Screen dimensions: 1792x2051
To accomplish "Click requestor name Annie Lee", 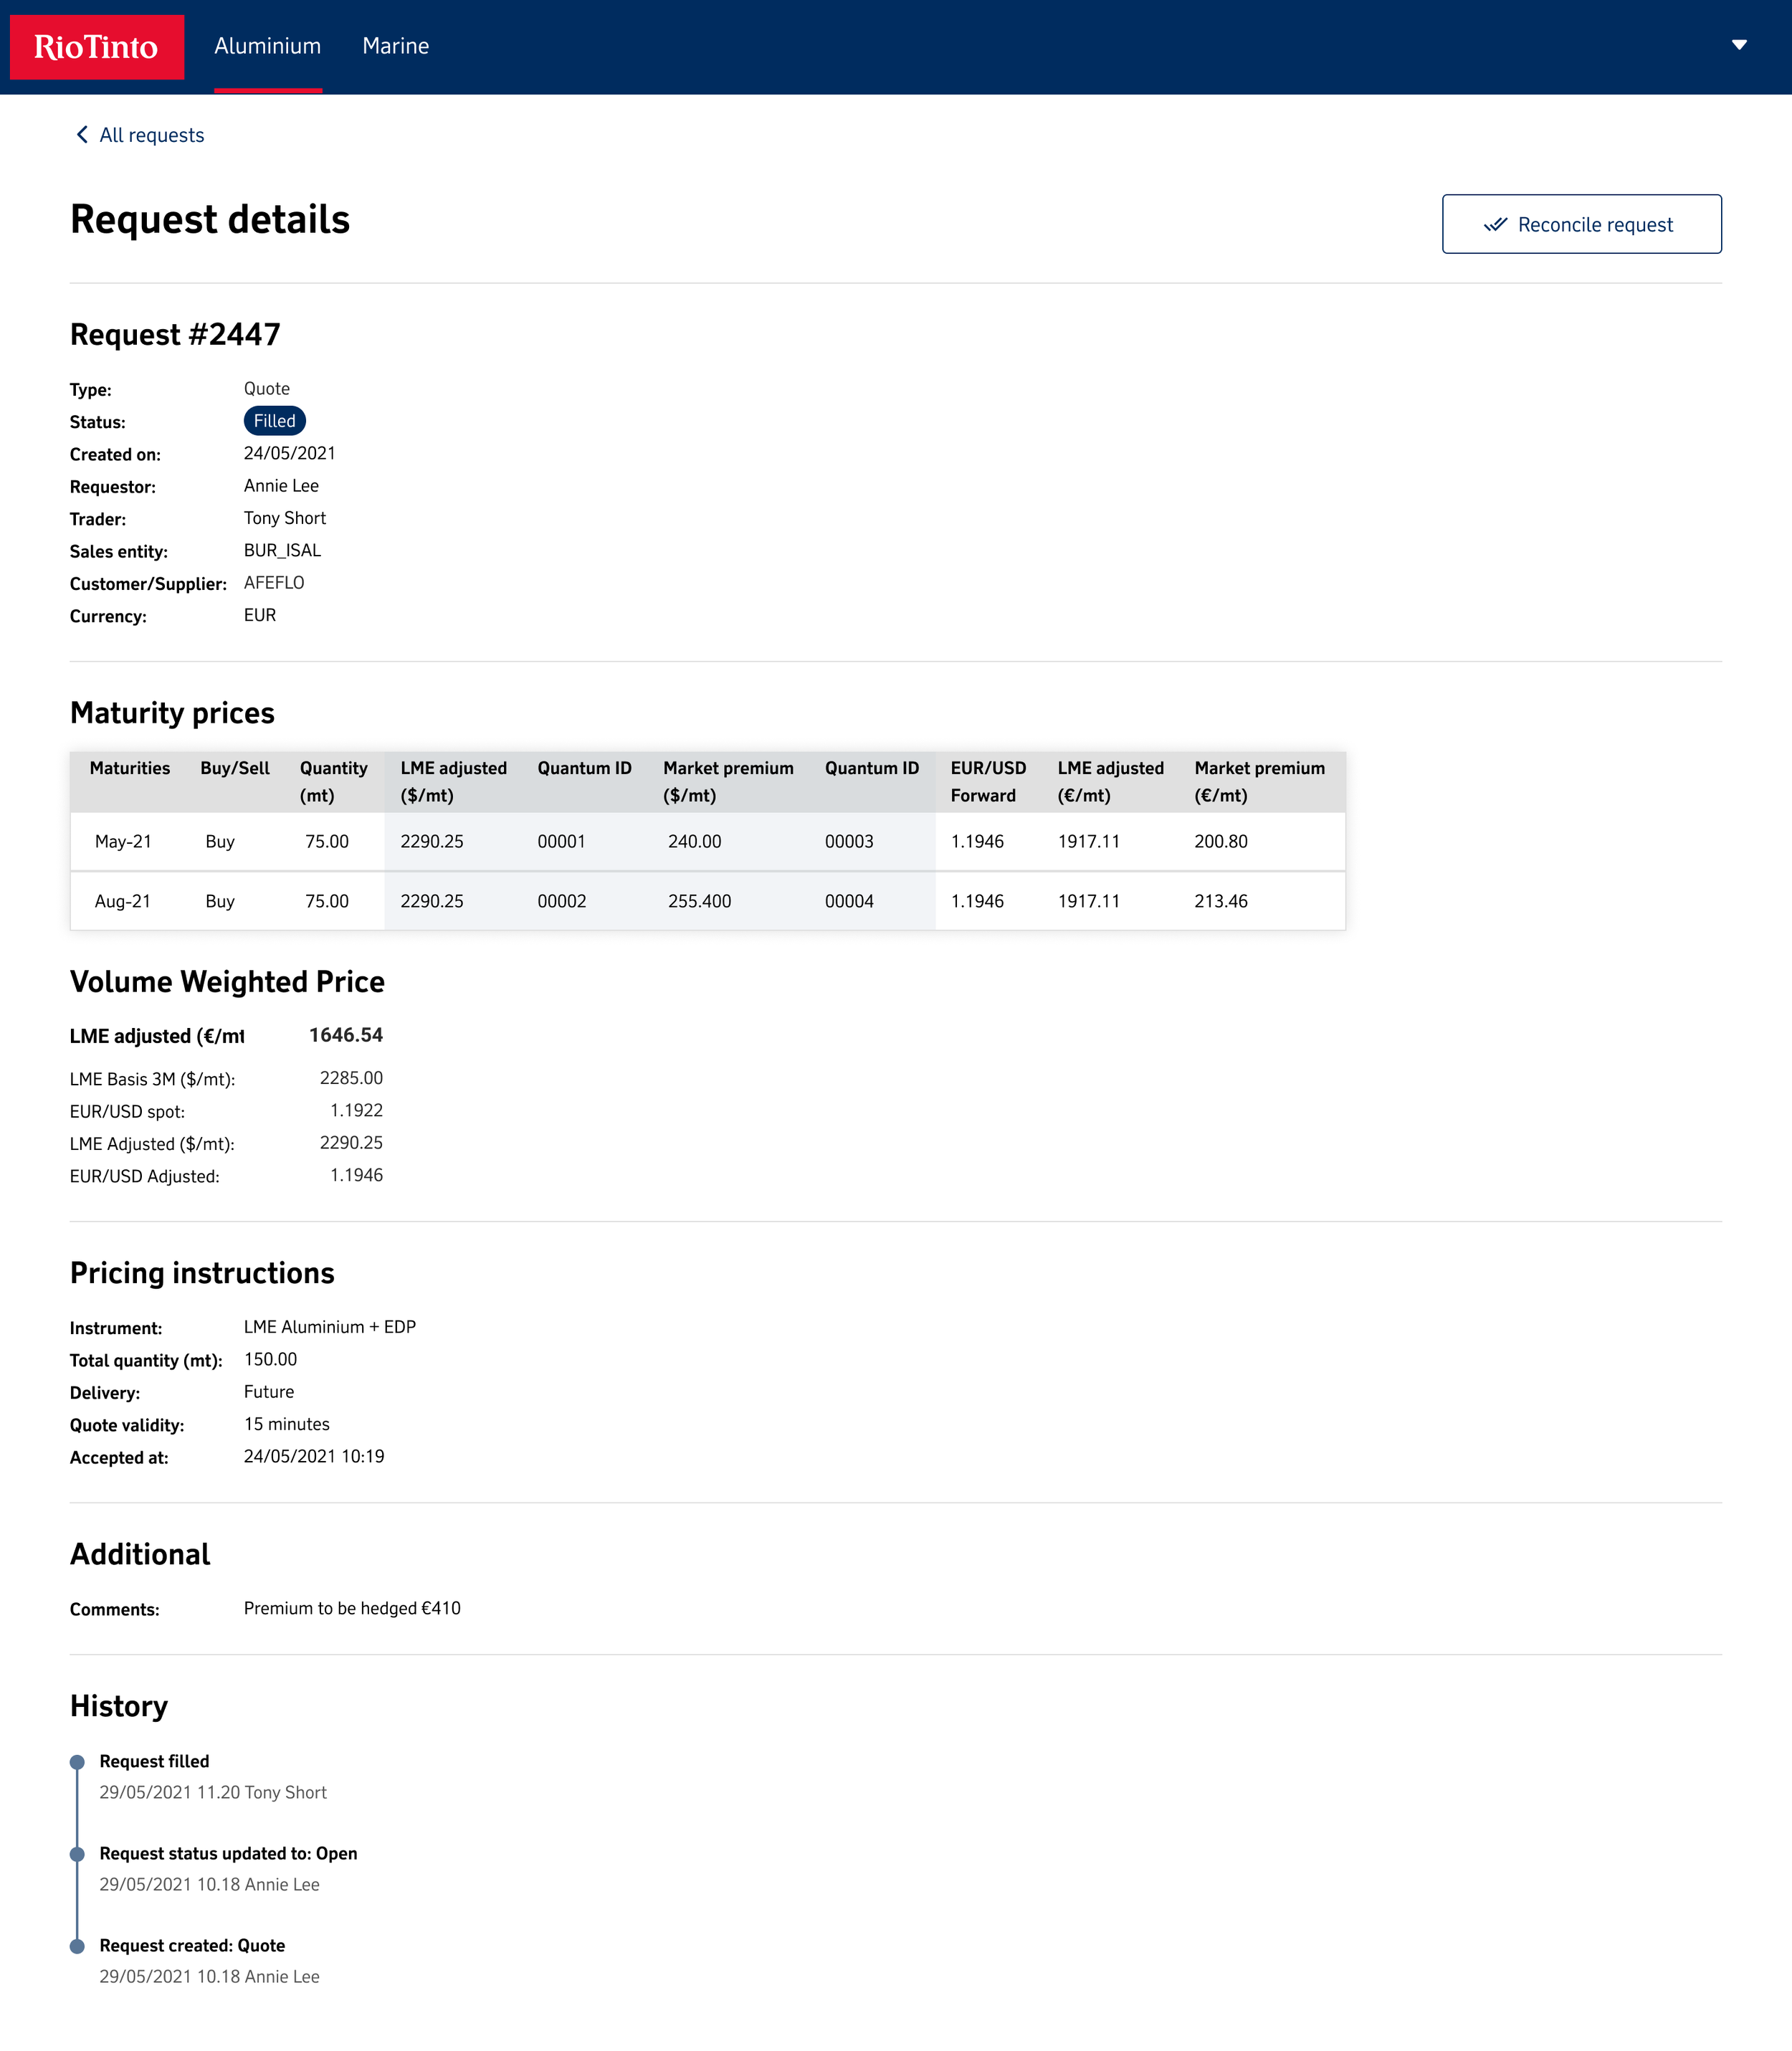I will [x=281, y=486].
